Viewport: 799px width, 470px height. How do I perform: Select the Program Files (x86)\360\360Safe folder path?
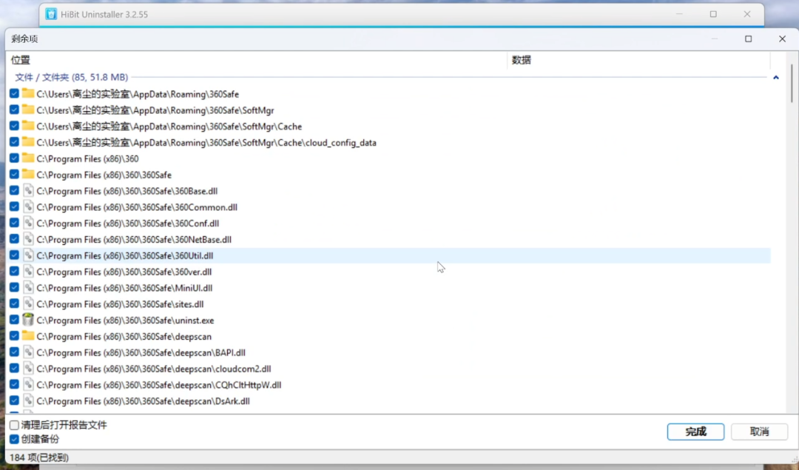(x=104, y=175)
